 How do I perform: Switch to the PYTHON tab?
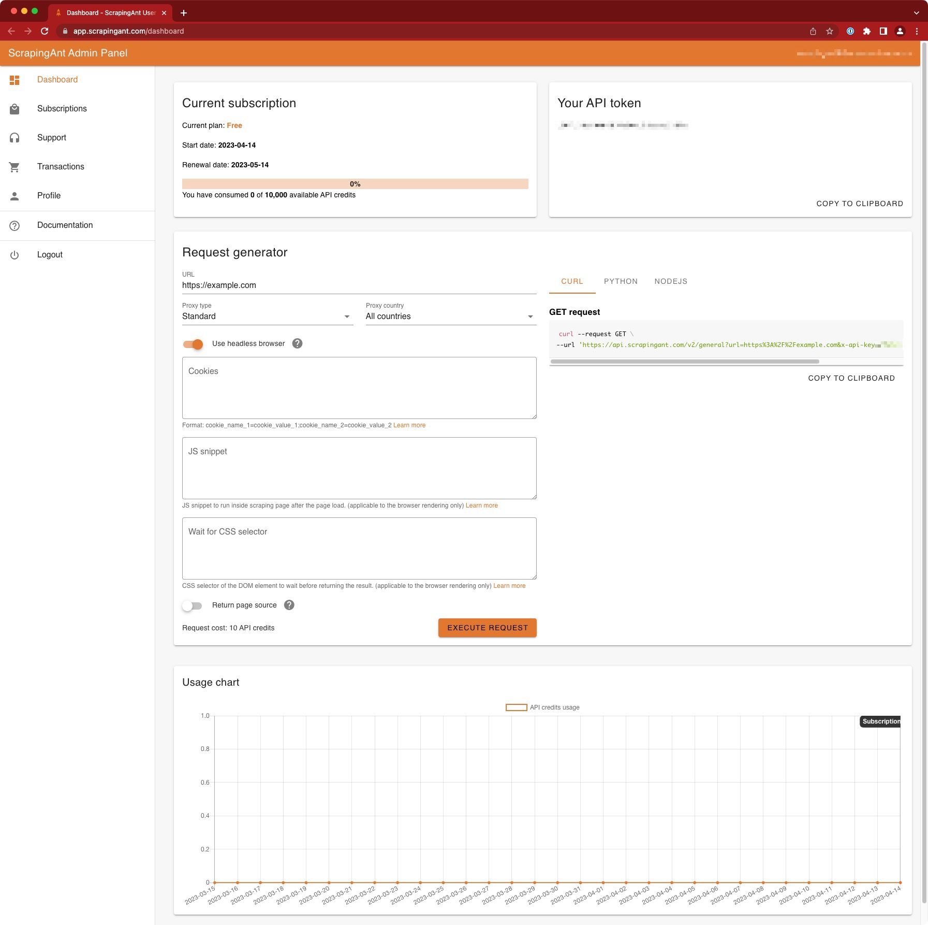[x=621, y=281]
